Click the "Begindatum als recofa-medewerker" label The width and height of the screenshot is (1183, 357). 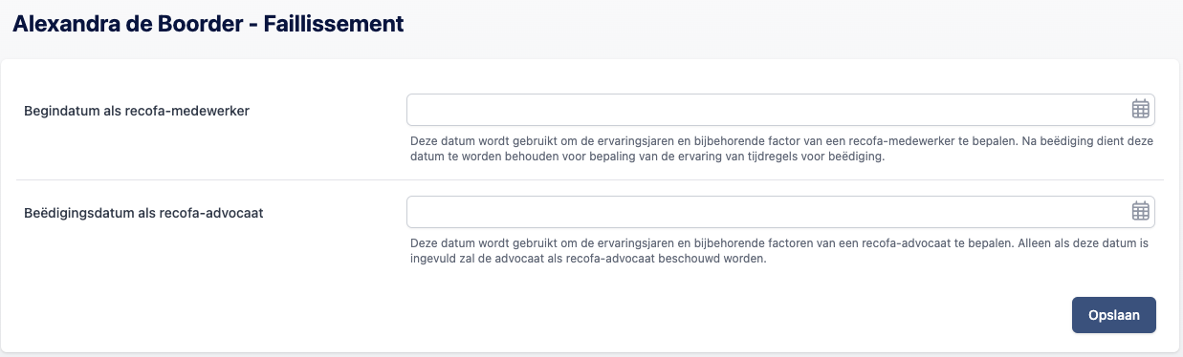137,111
